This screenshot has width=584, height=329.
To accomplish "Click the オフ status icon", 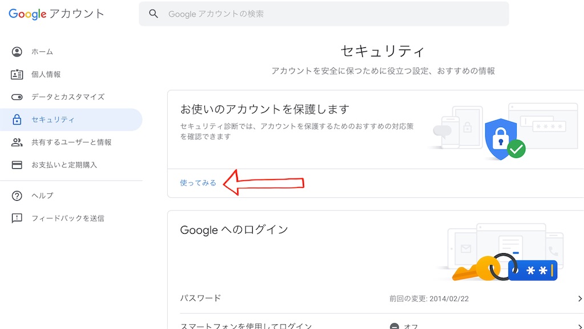I will pyautogui.click(x=395, y=326).
